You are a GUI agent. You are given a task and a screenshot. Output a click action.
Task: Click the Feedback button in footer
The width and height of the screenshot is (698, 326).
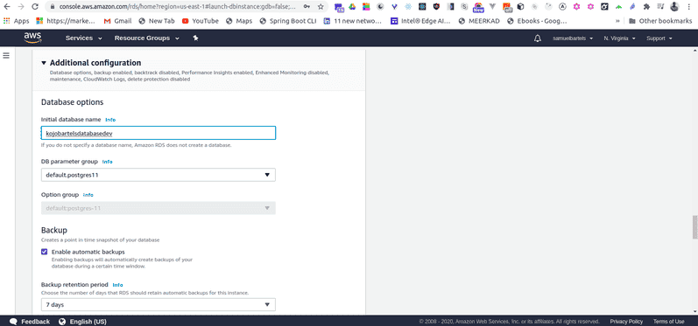30,322
